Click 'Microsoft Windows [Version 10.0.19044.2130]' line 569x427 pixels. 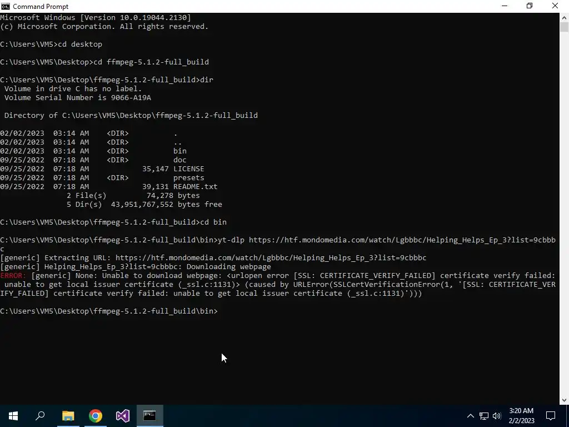pyautogui.click(x=96, y=17)
